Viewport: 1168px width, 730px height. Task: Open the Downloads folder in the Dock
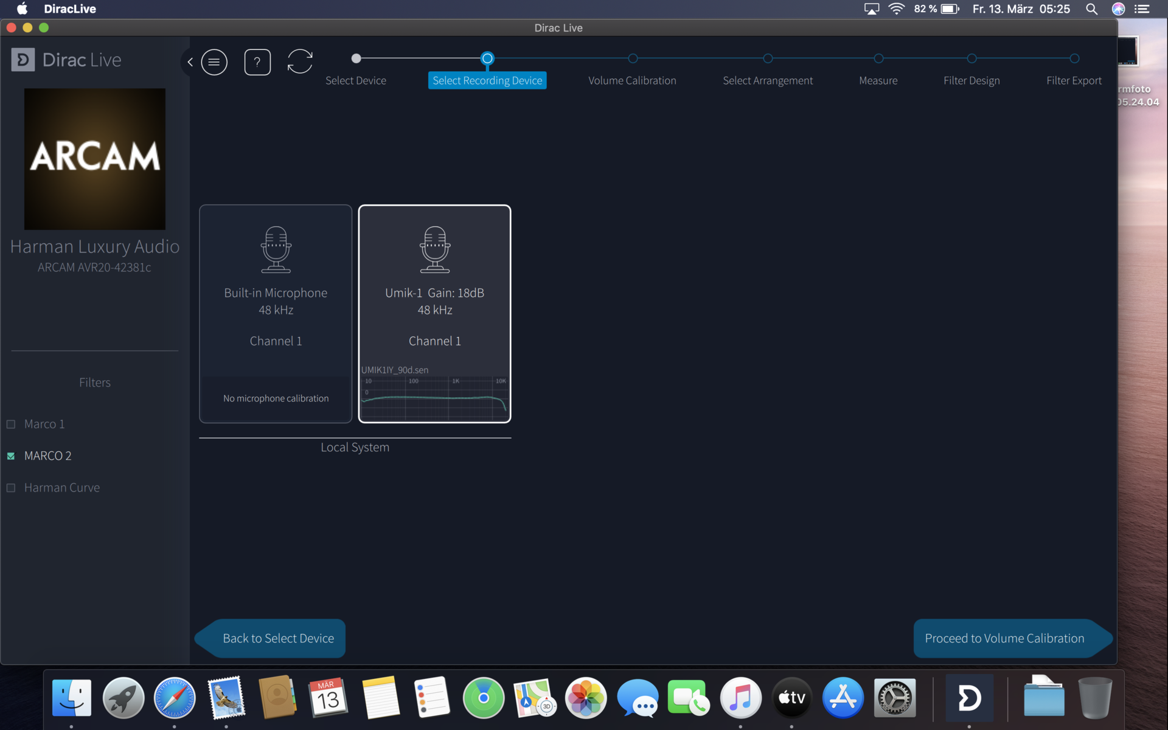coord(1044,698)
